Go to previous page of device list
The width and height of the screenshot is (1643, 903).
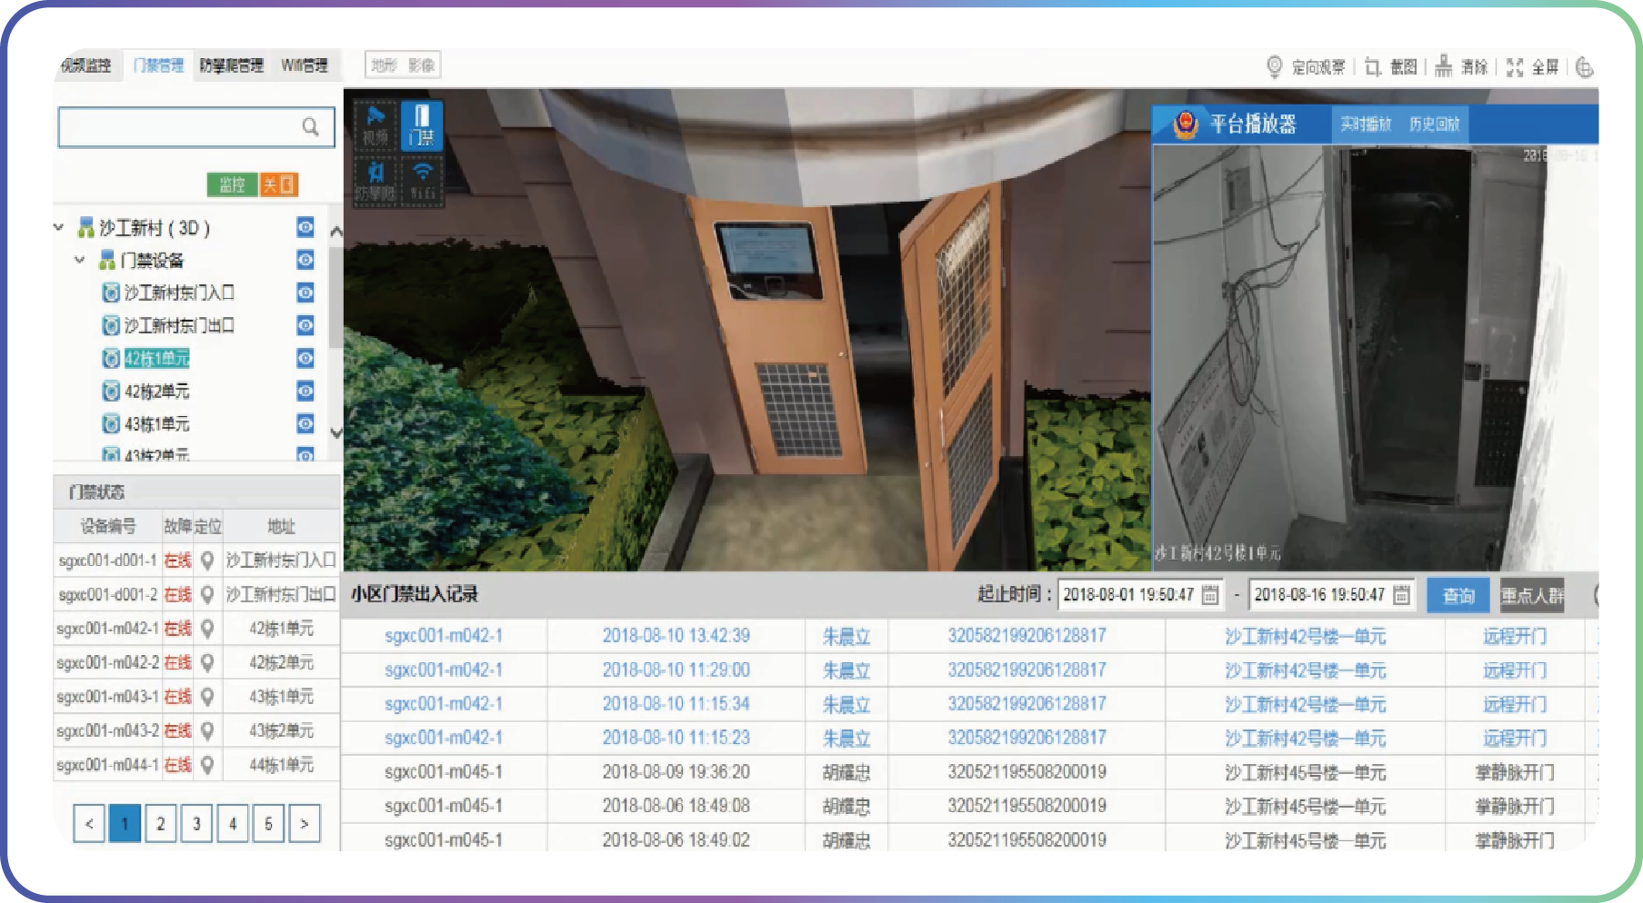[x=89, y=824]
